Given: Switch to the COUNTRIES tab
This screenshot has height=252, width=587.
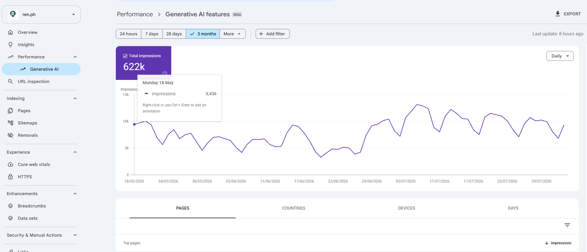Looking at the screenshot, I should point(294,208).
